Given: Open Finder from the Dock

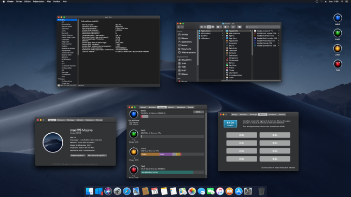Looking at the screenshot, I should click(90, 191).
